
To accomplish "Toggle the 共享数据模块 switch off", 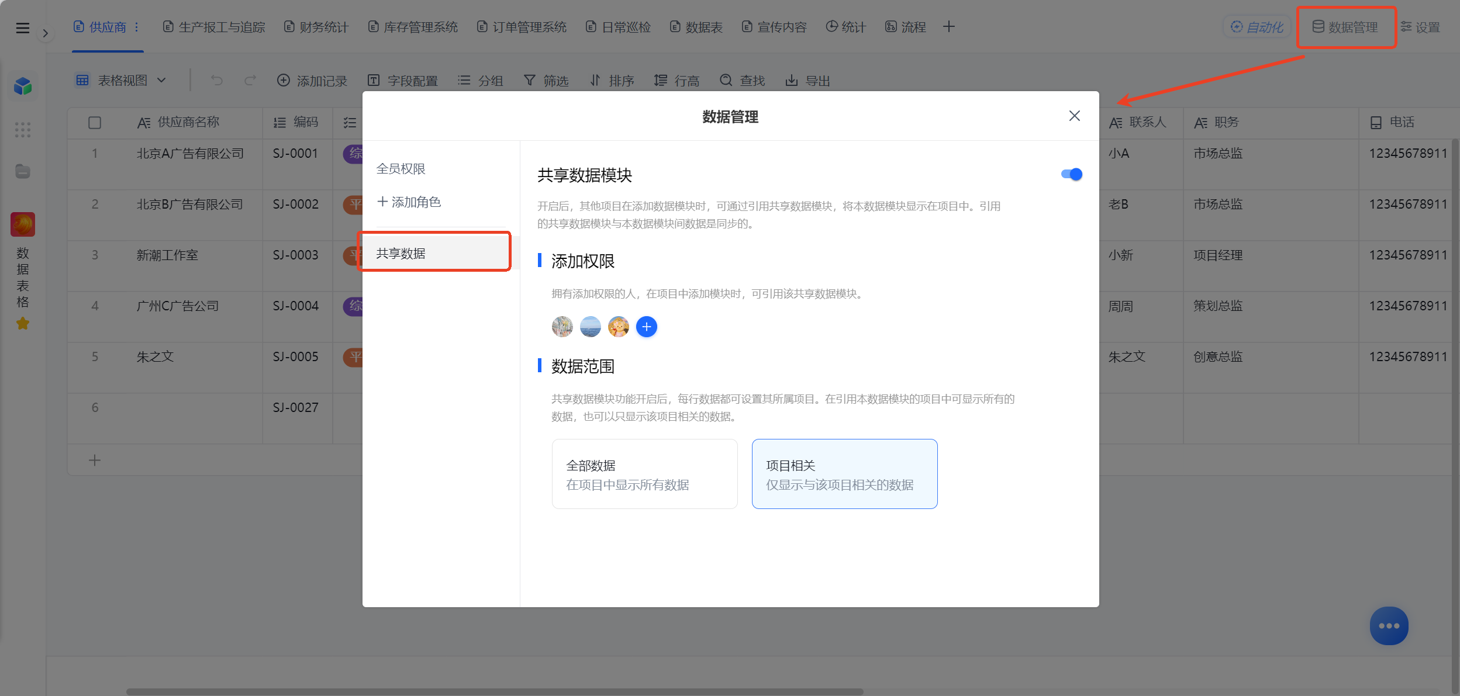I will pyautogui.click(x=1072, y=174).
